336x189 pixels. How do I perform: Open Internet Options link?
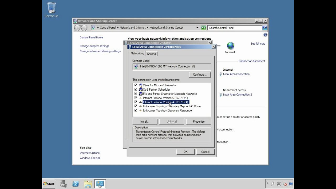[90, 153]
